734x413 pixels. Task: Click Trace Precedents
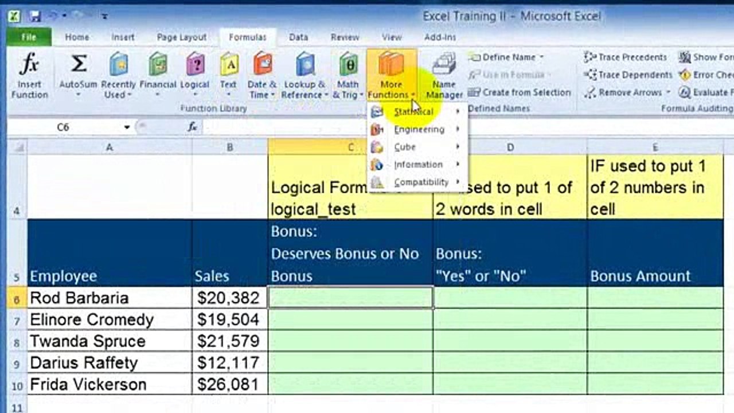(626, 57)
